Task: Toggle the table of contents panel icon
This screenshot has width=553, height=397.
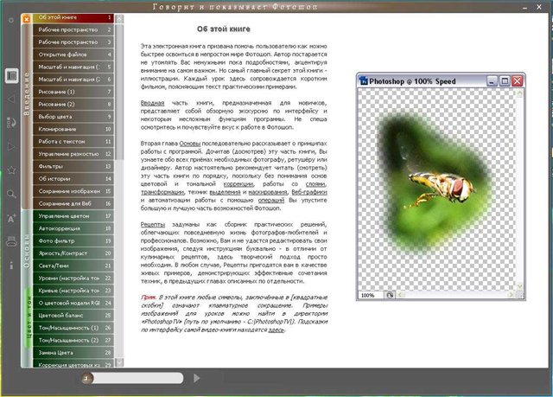Action: 11,75
